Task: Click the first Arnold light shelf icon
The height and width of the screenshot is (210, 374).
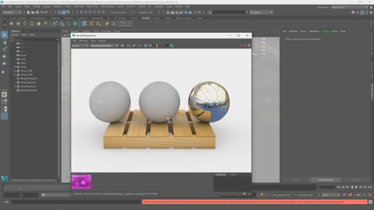Action: click(x=12, y=23)
